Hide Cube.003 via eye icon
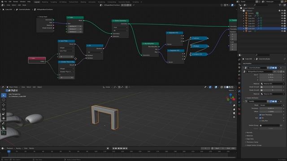 point(282,24)
